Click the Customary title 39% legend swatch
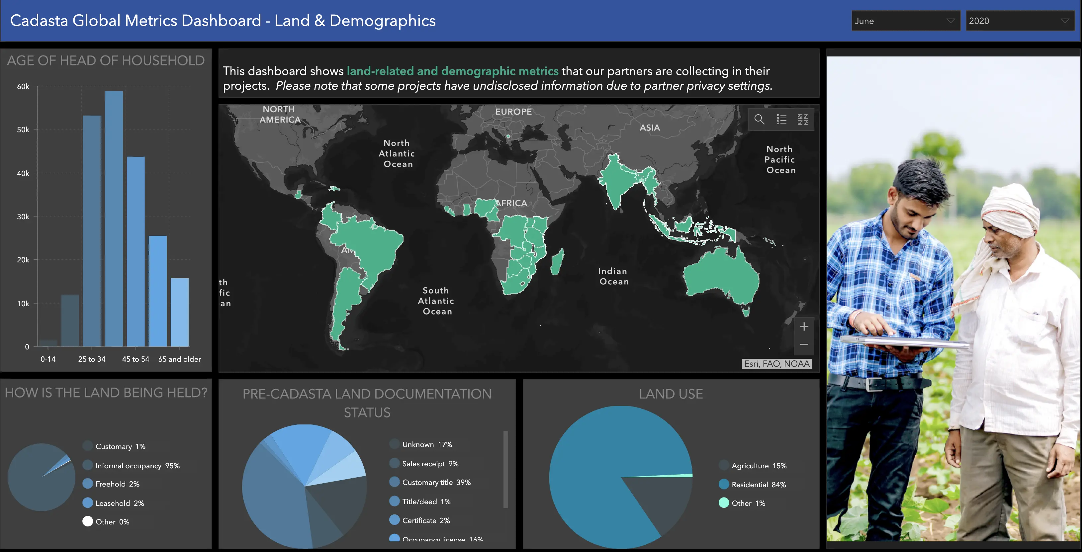The image size is (1082, 552). (395, 482)
